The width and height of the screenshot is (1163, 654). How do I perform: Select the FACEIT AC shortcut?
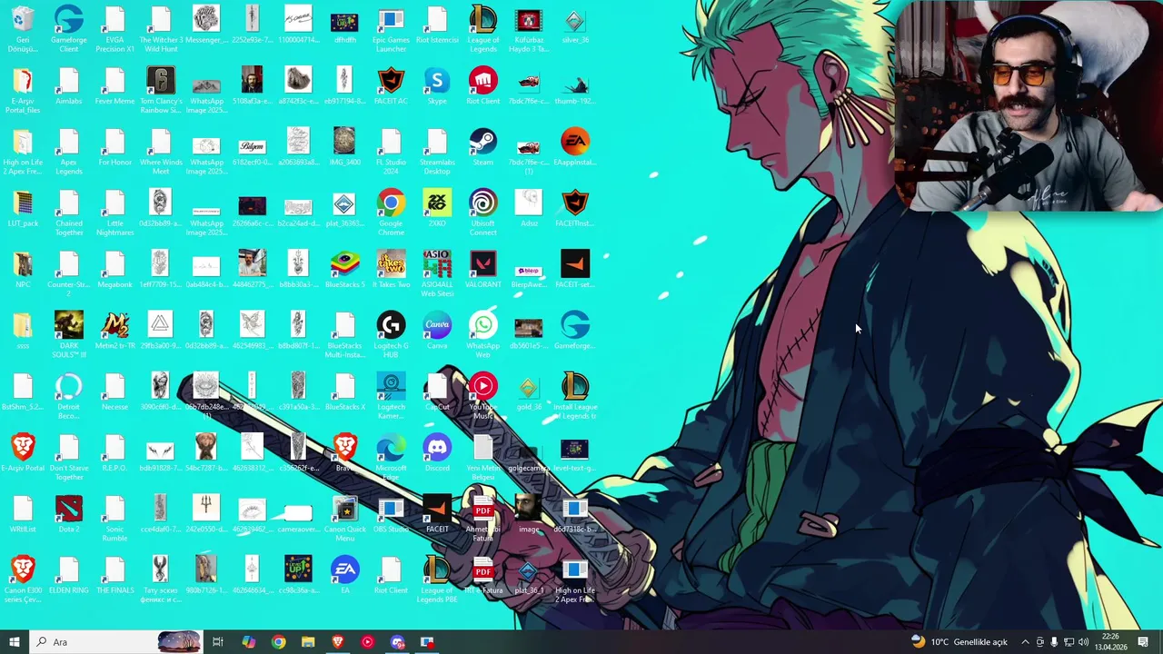391,86
